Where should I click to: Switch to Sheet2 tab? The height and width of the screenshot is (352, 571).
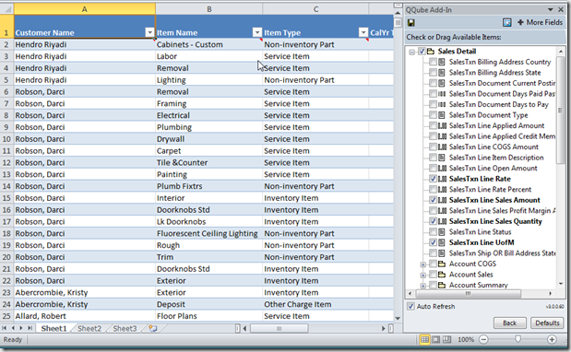point(89,329)
